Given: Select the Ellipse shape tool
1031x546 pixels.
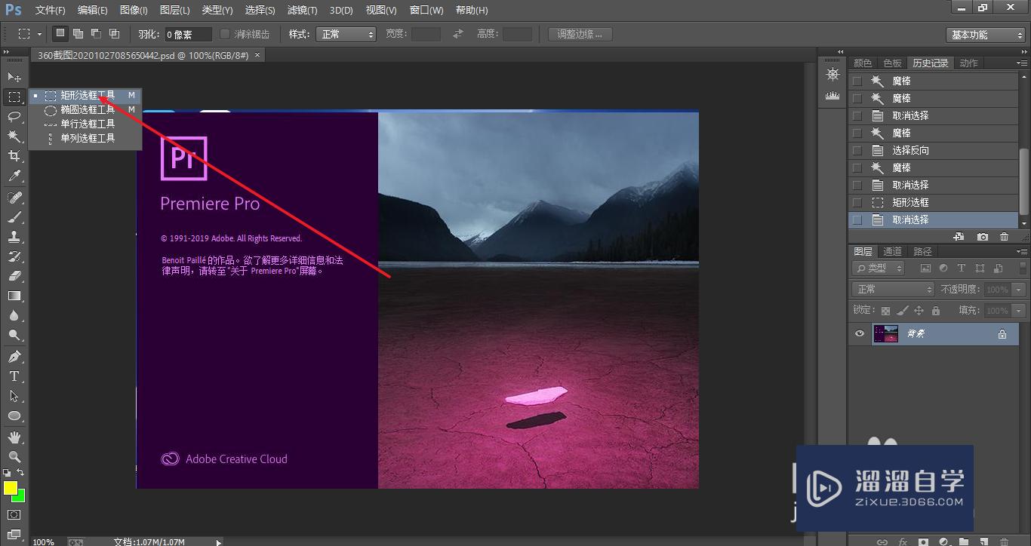Looking at the screenshot, I should [x=14, y=416].
